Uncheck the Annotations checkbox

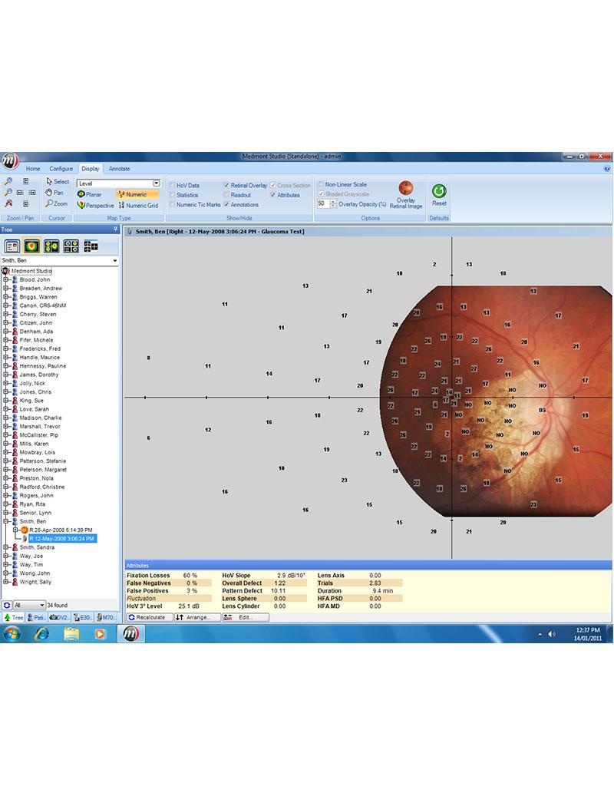pos(226,204)
